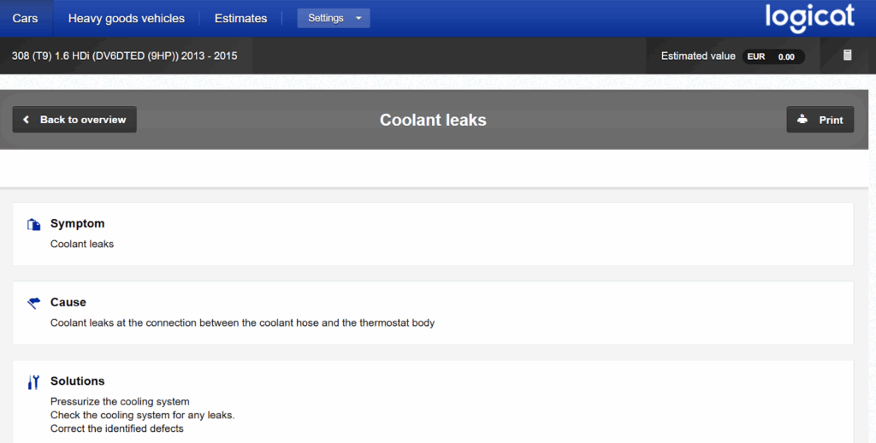Click the Symptom heading text
Viewport: 876px width, 443px height.
(77, 223)
